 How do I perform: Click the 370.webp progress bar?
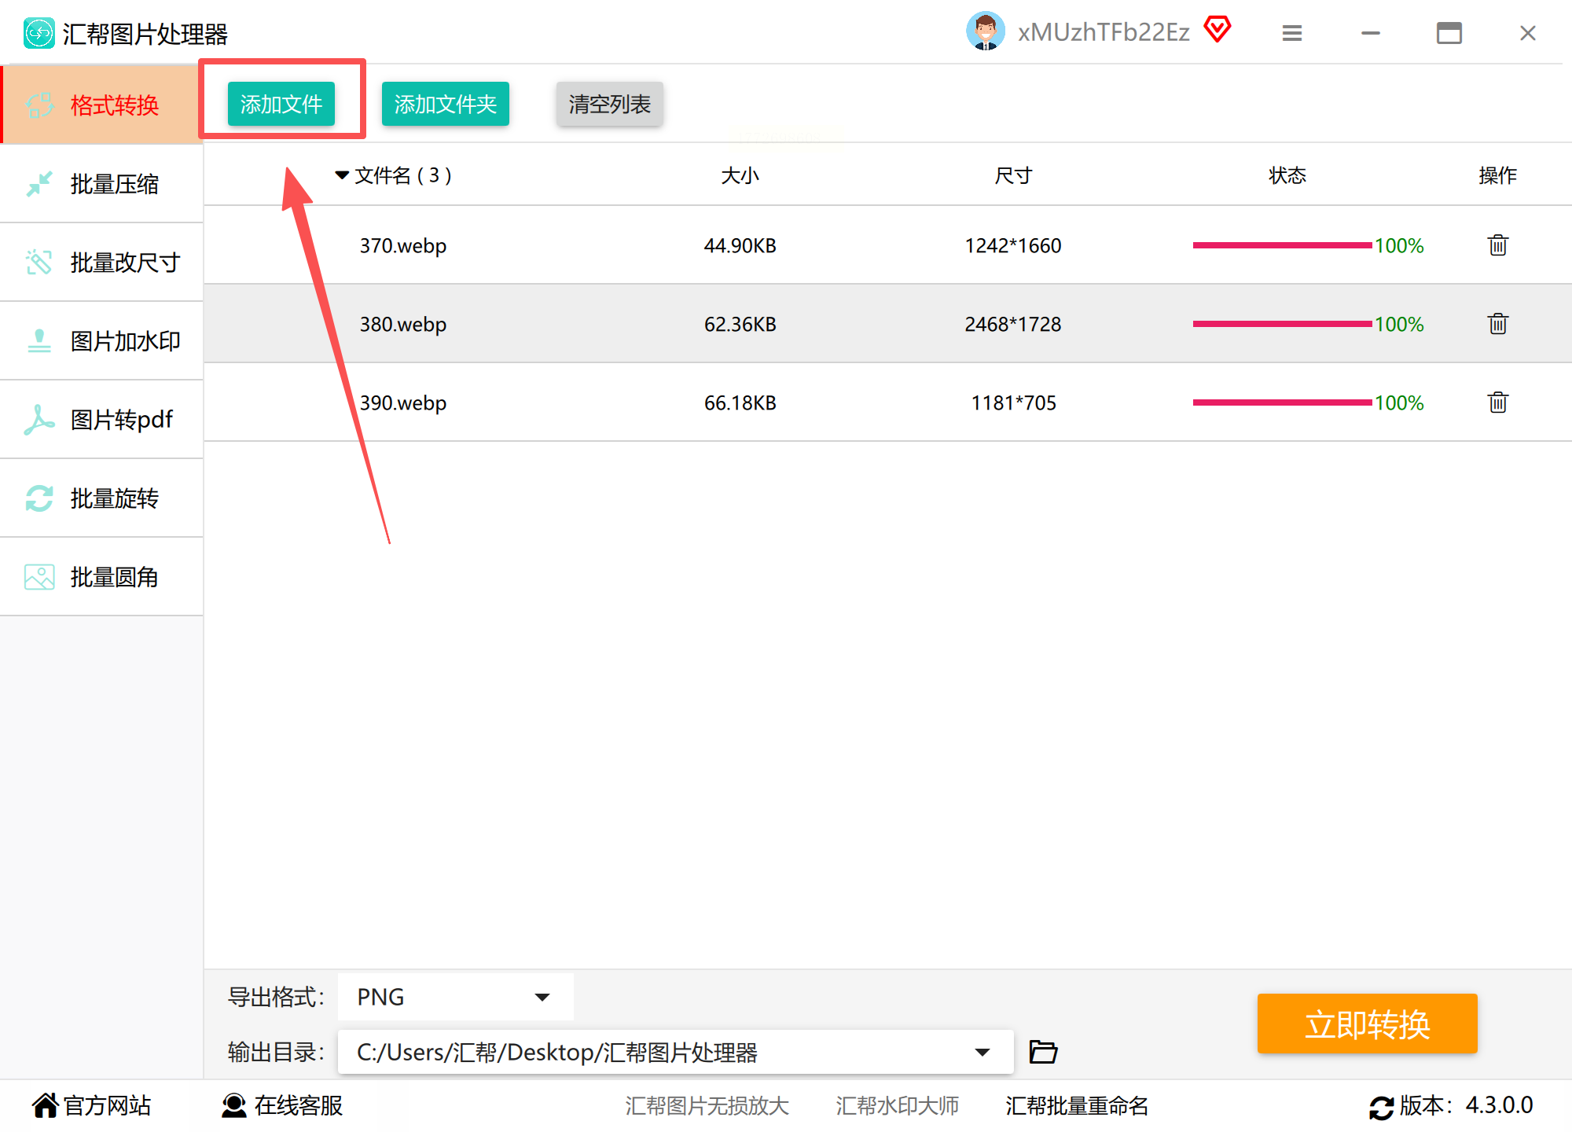point(1281,245)
